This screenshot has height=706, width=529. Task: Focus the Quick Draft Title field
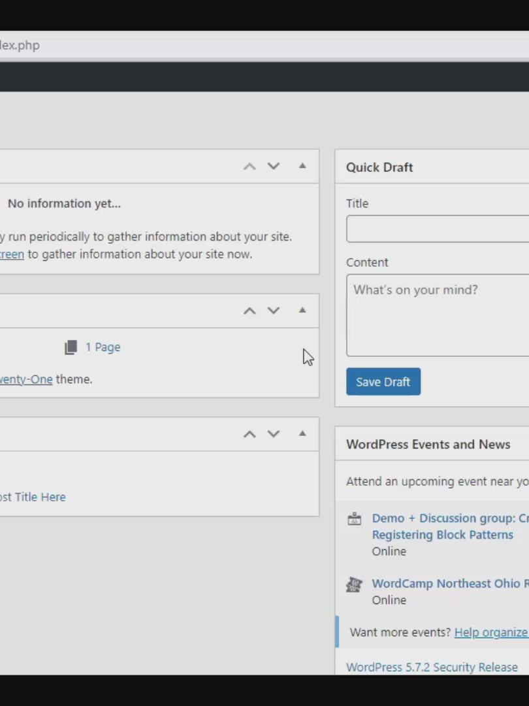tap(438, 229)
